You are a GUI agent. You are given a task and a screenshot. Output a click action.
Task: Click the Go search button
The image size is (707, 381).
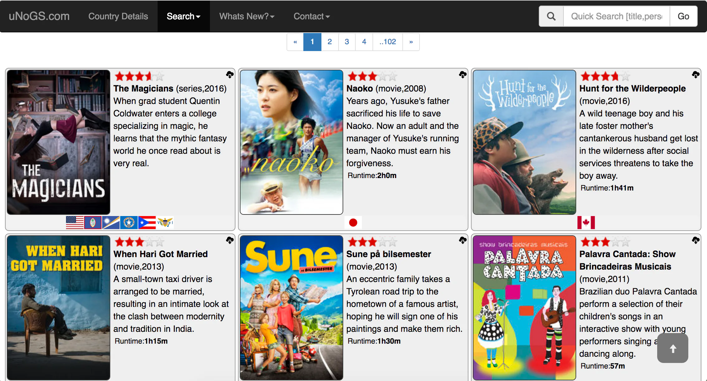(x=683, y=16)
